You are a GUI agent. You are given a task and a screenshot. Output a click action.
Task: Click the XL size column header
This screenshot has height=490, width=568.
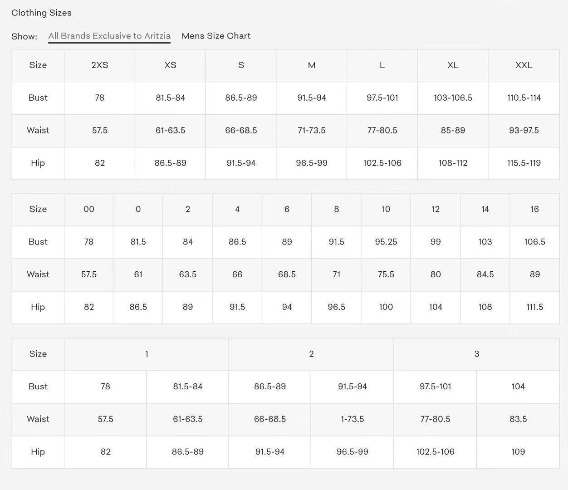[x=453, y=65]
